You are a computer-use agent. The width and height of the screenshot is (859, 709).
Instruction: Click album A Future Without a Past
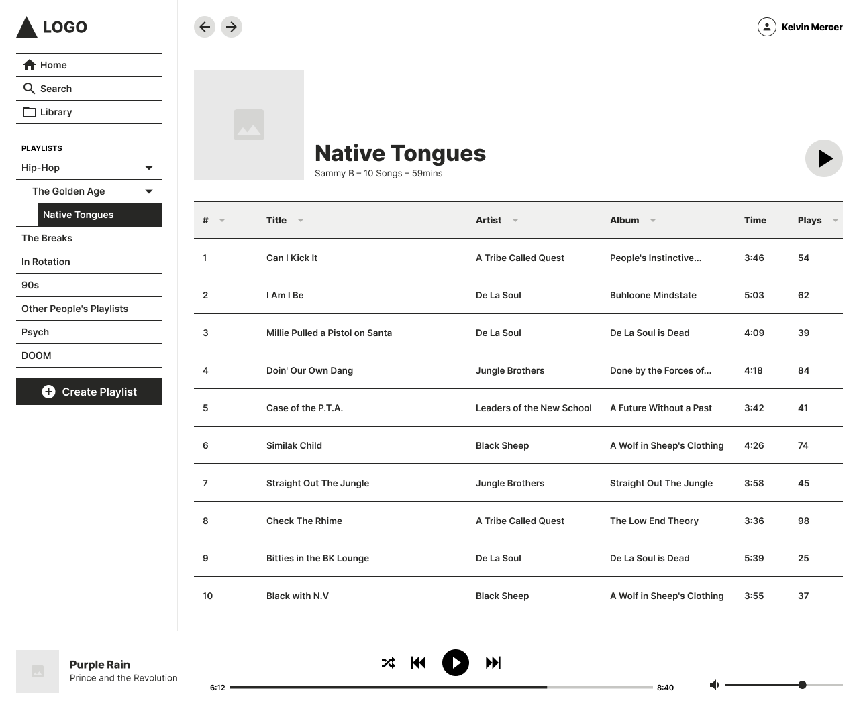tap(661, 408)
